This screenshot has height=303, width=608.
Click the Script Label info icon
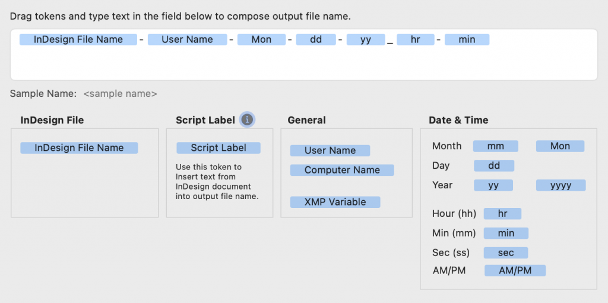click(247, 120)
